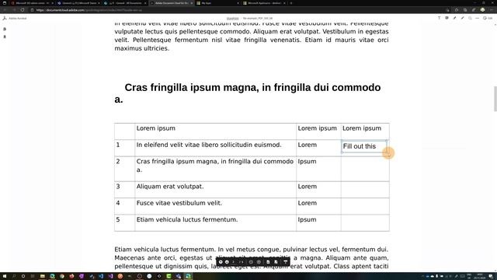Click the vertical scrollbar thumb on the right
497x280 pixels.
point(495,99)
